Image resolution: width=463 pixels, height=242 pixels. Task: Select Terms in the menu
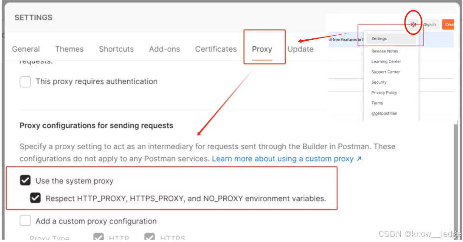point(377,103)
